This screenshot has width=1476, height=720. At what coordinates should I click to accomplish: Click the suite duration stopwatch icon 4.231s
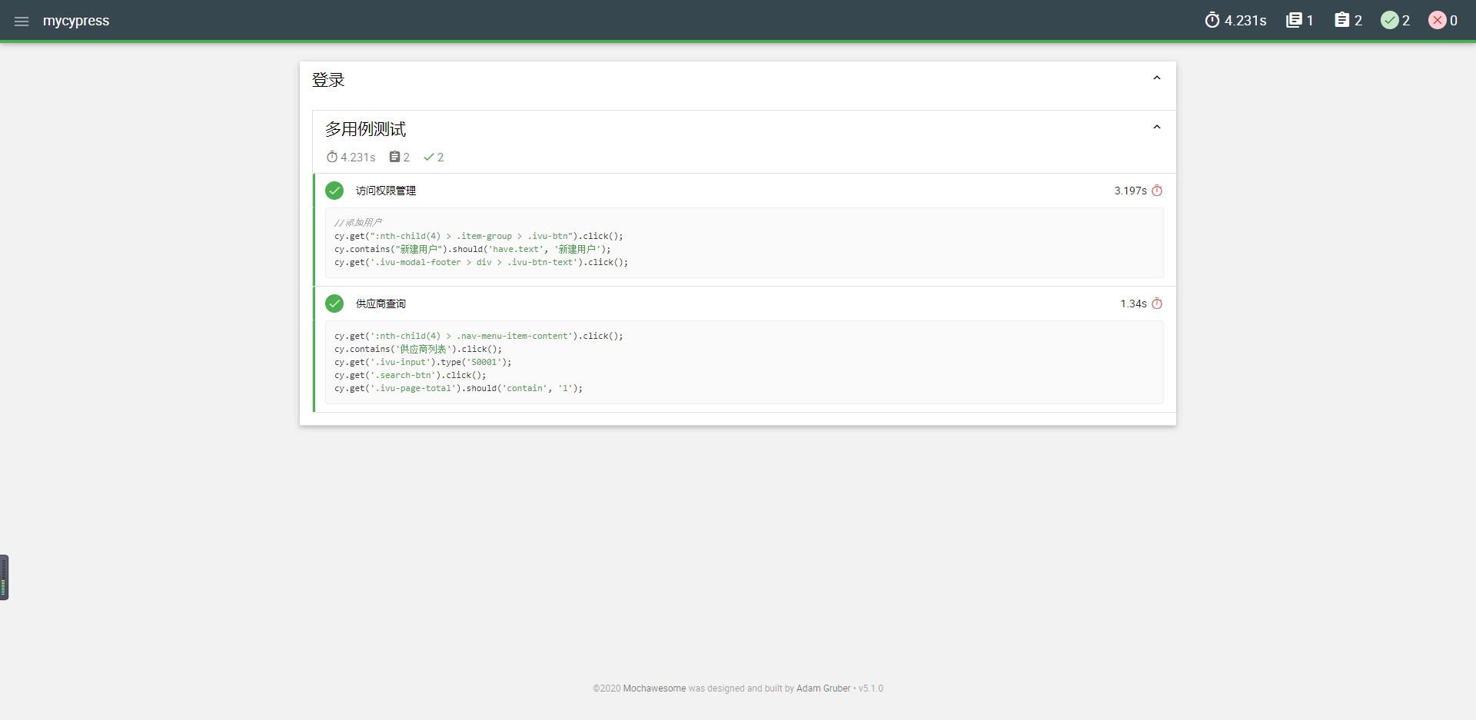332,157
